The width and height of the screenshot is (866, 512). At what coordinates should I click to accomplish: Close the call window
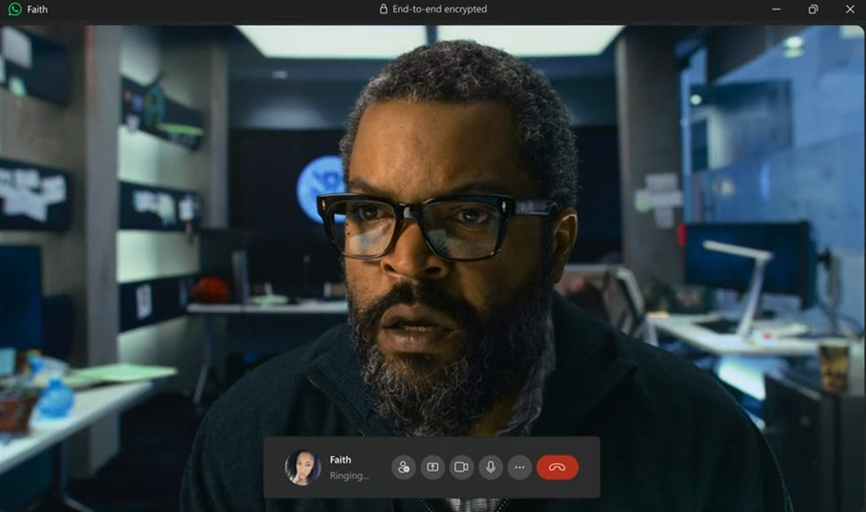[850, 9]
